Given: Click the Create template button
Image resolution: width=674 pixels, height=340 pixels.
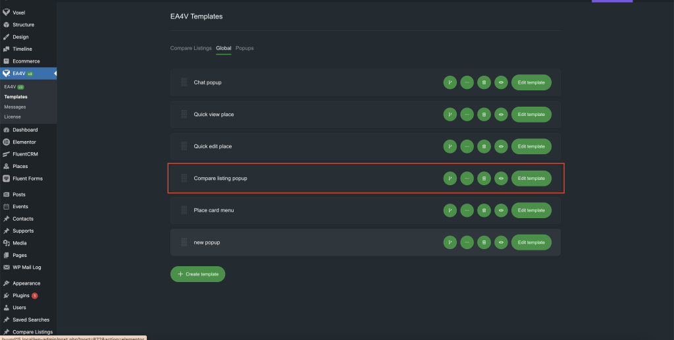Looking at the screenshot, I should click(x=197, y=274).
